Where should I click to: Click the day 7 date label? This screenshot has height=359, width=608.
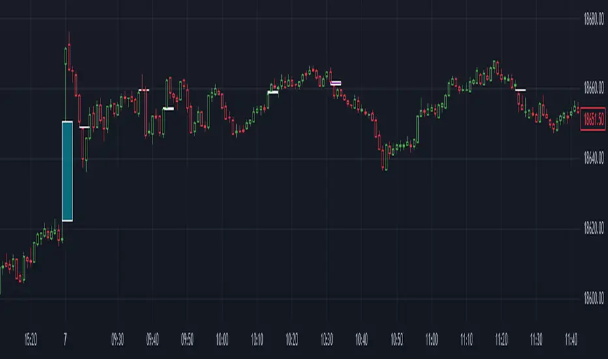tap(66, 339)
